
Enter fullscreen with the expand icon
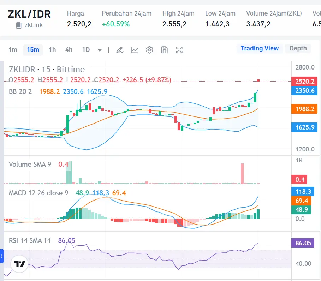[179, 50]
